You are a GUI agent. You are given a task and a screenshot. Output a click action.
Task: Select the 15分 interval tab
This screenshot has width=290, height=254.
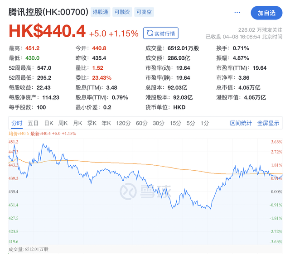(175, 123)
